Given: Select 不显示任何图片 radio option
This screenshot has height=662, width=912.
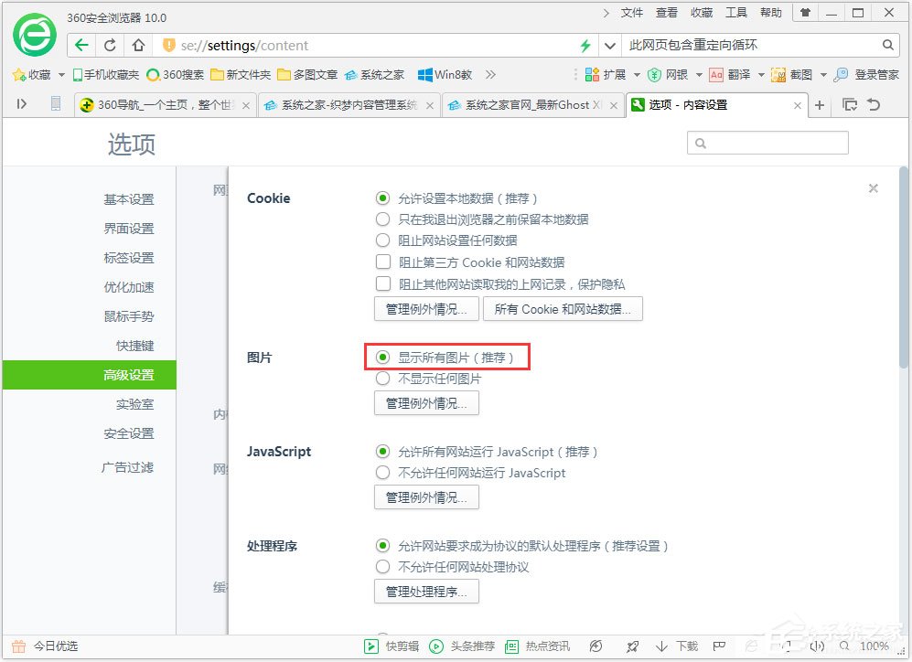Looking at the screenshot, I should [383, 378].
